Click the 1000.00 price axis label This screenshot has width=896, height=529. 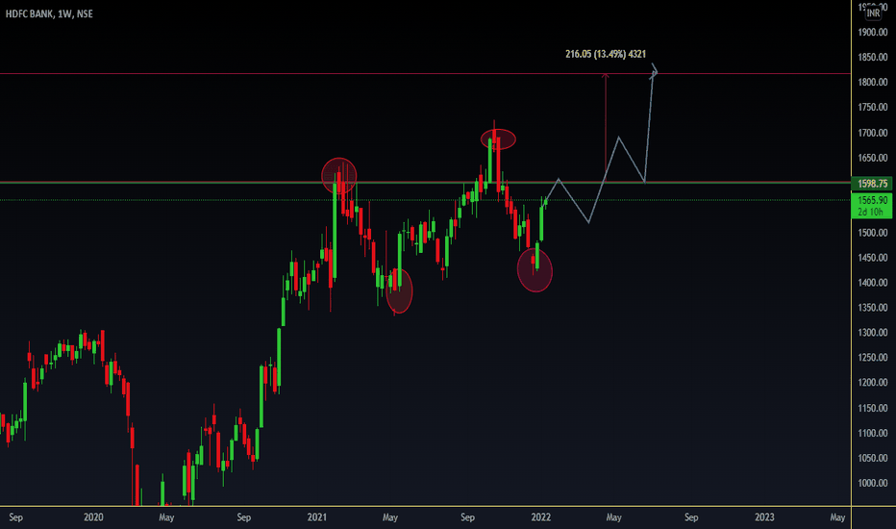873,483
